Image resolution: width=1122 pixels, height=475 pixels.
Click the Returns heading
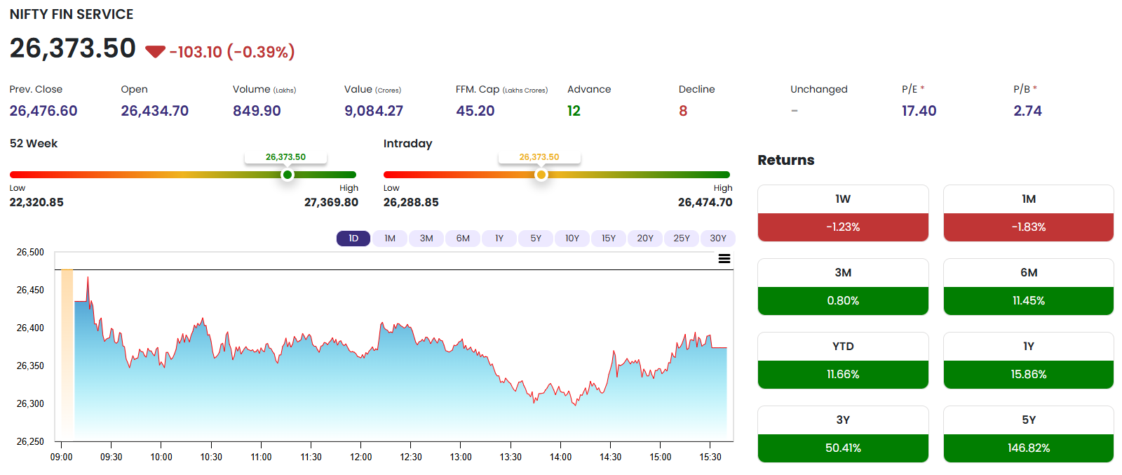point(786,160)
